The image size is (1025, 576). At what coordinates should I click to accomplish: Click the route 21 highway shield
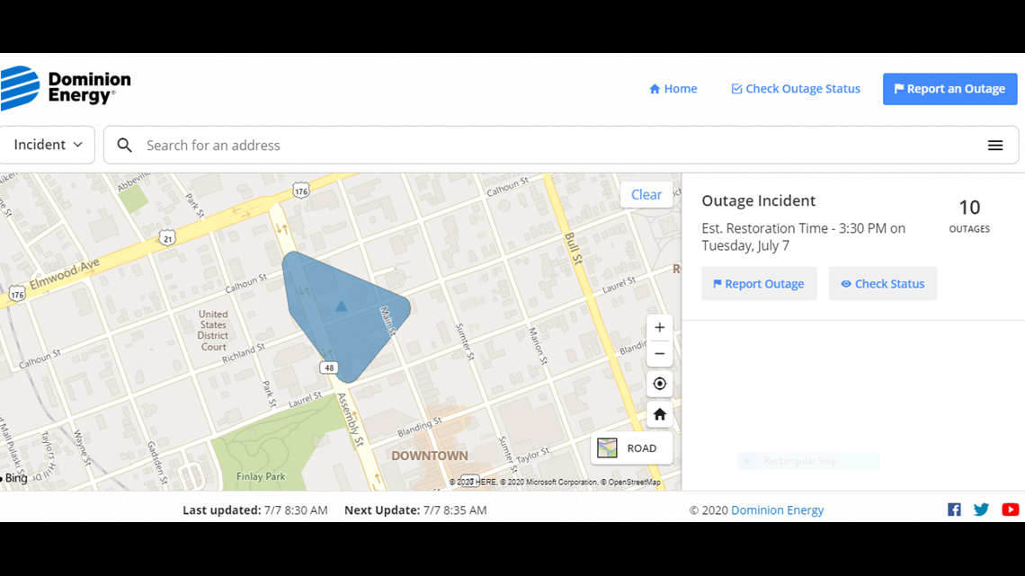[168, 238]
